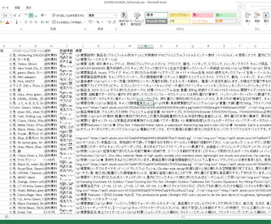271x224 pixels.
Task: Apply the red font color
Action: (8, 22)
